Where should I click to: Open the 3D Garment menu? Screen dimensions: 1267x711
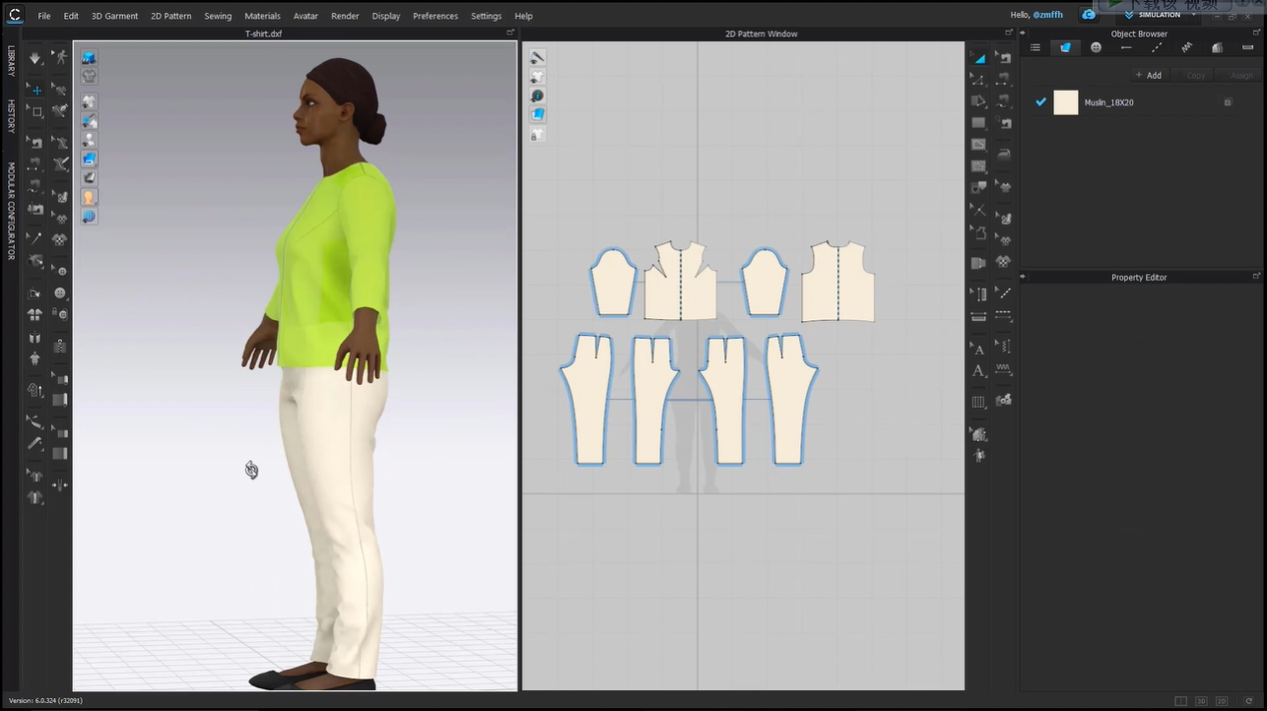tap(116, 16)
